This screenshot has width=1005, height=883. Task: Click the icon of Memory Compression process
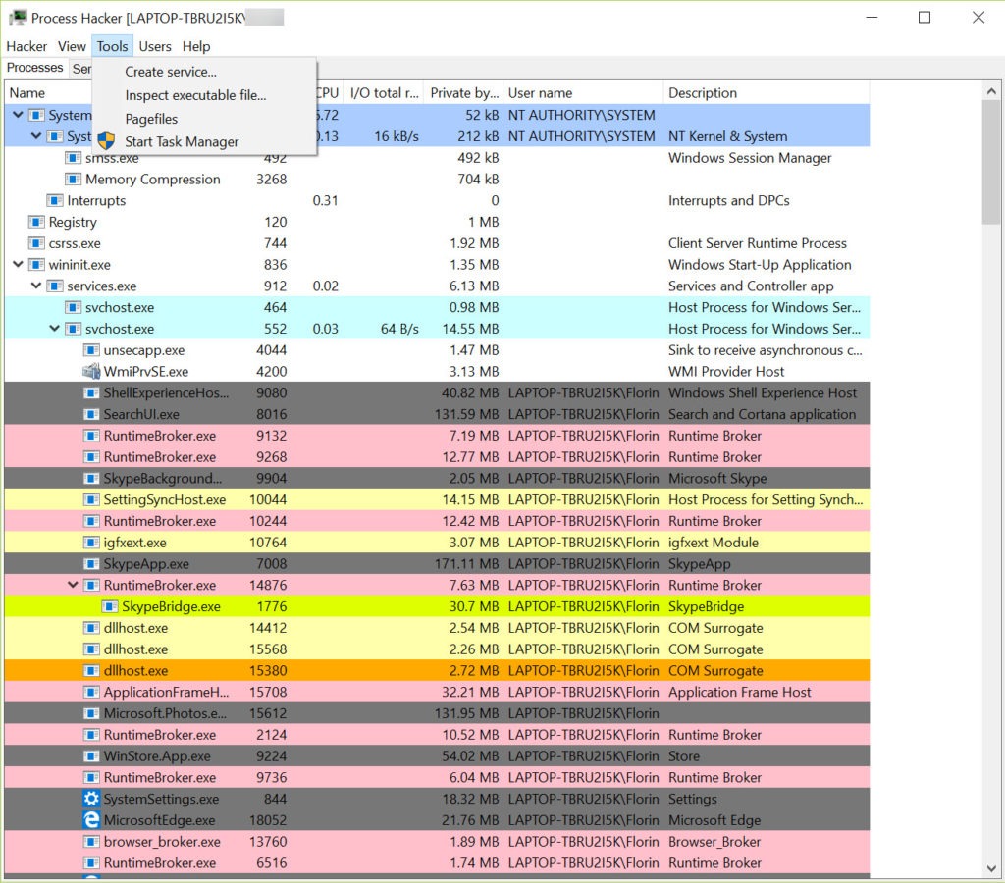tap(73, 179)
